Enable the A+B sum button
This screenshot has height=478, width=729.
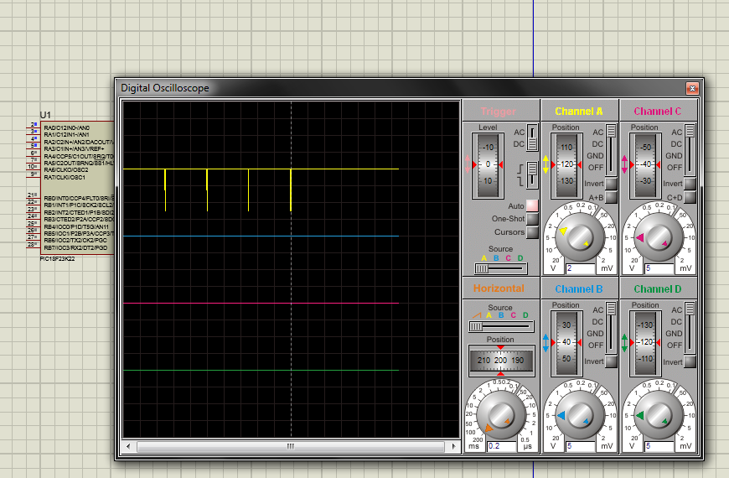tap(612, 197)
